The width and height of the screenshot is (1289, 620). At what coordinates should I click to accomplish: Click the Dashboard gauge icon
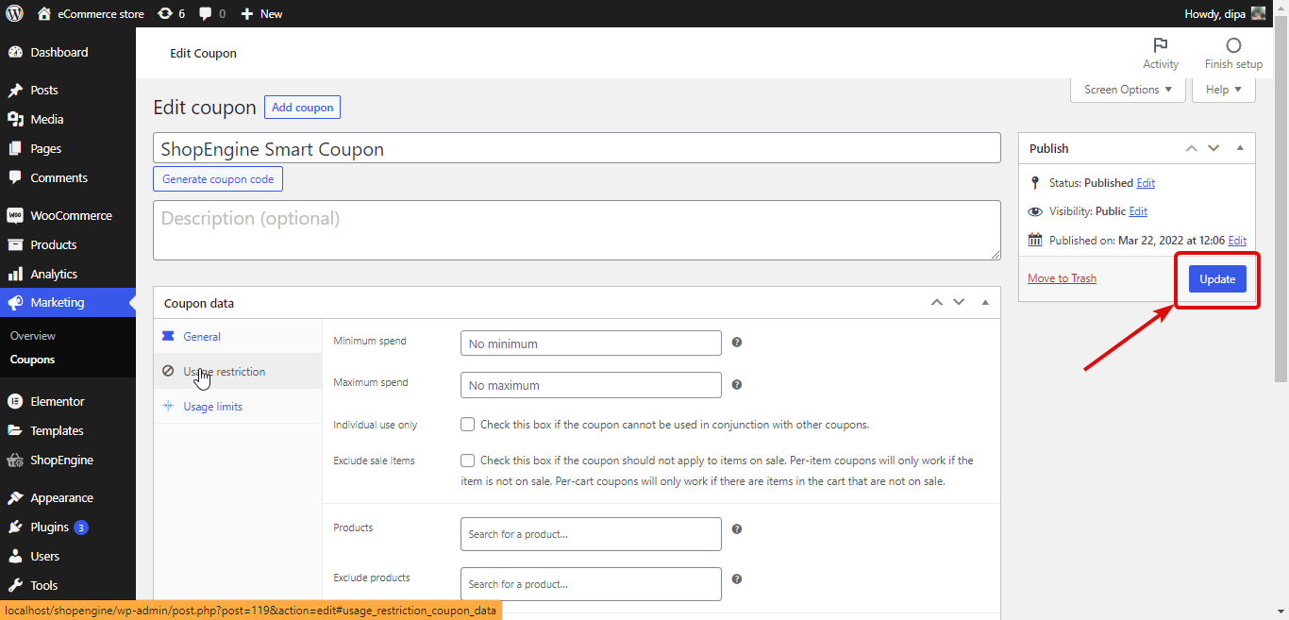(15, 53)
